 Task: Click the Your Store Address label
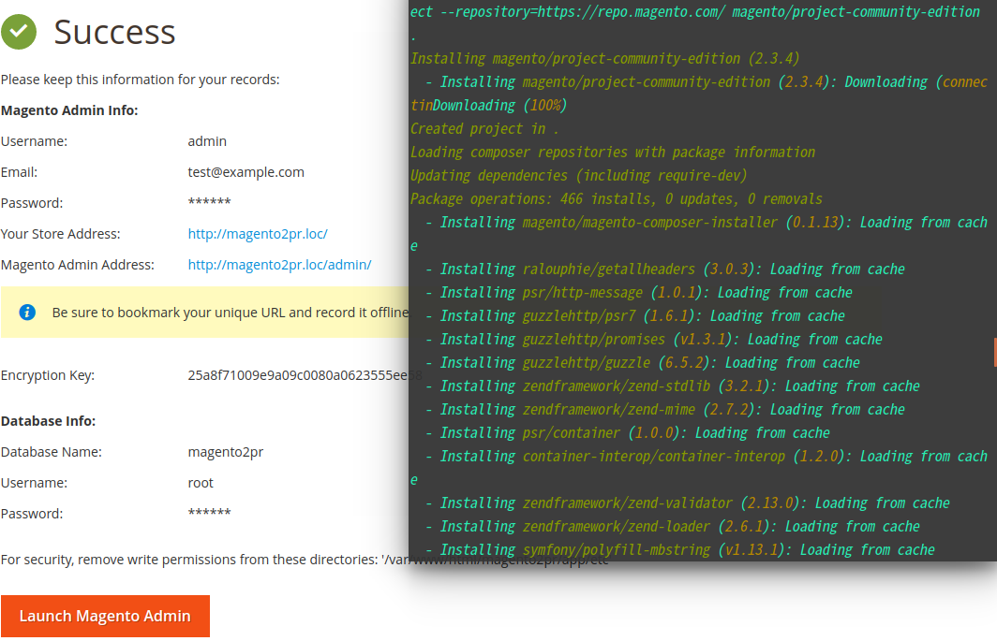tap(60, 234)
